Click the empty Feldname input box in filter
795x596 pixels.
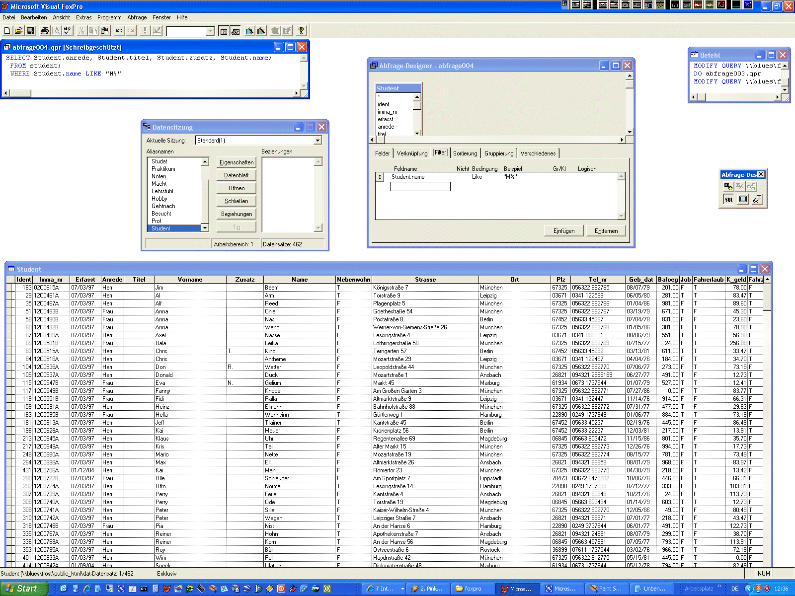(420, 186)
